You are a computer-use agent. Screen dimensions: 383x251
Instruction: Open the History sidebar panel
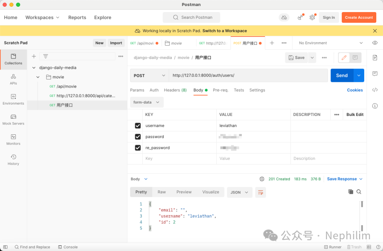click(13, 160)
